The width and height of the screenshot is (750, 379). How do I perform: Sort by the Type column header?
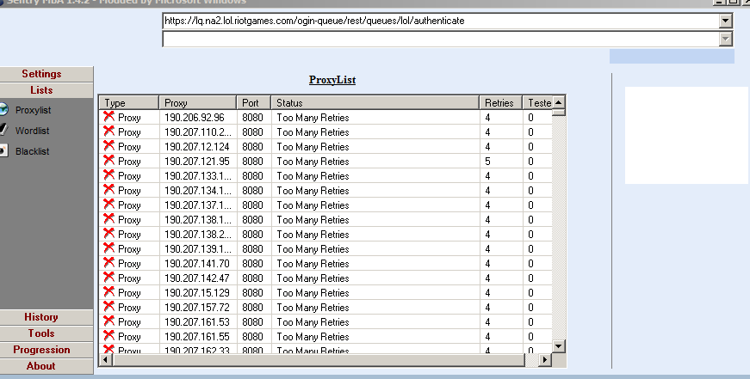coord(129,102)
